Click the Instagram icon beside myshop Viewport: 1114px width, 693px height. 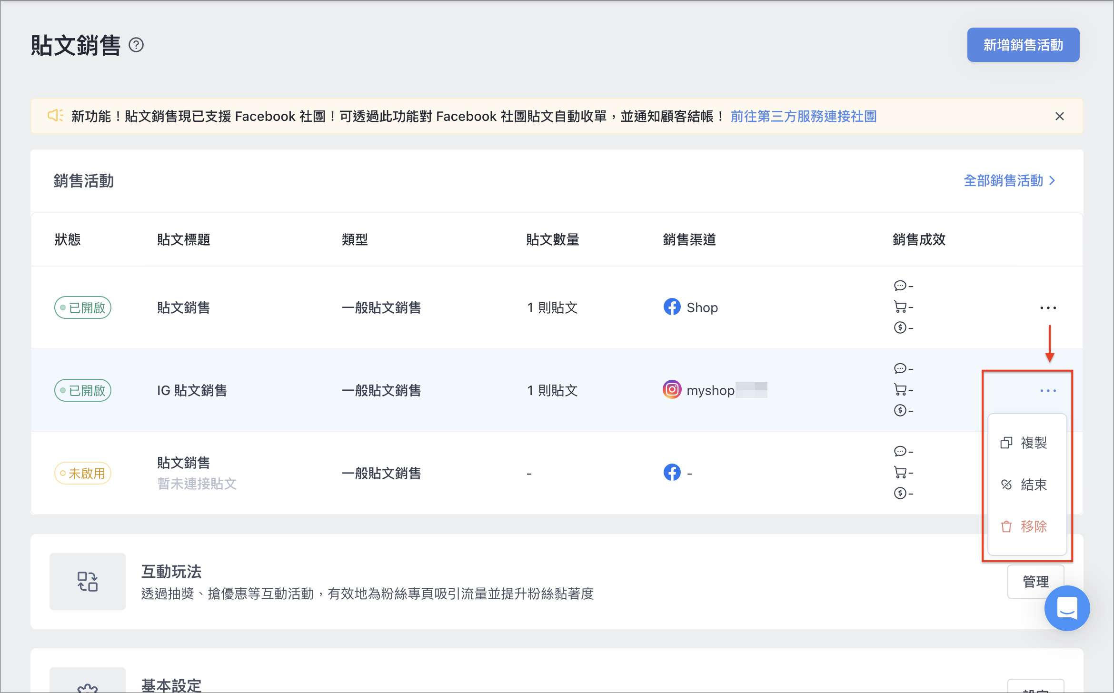[x=672, y=390]
